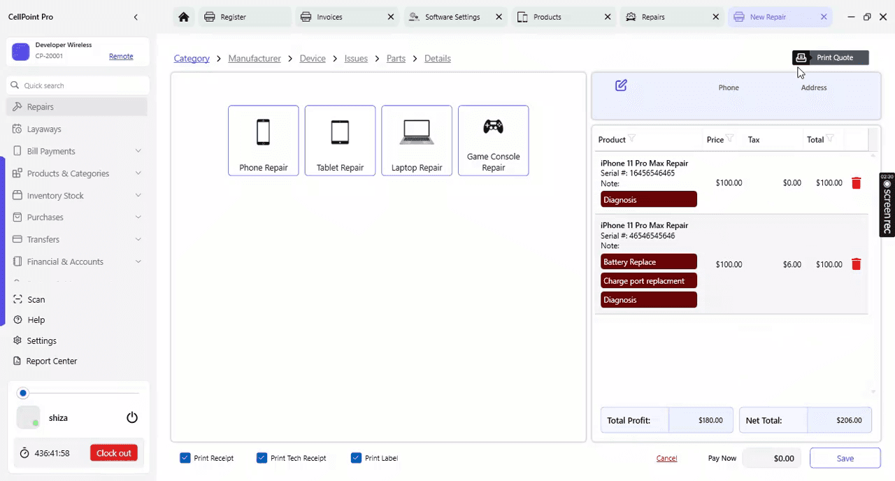Image resolution: width=895 pixels, height=481 pixels.
Task: Click the Battery Replace issue tag
Action: coord(649,261)
